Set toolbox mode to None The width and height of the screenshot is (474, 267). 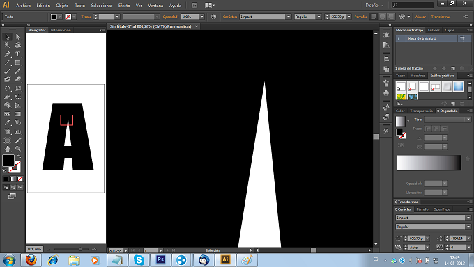pyautogui.click(x=20, y=179)
